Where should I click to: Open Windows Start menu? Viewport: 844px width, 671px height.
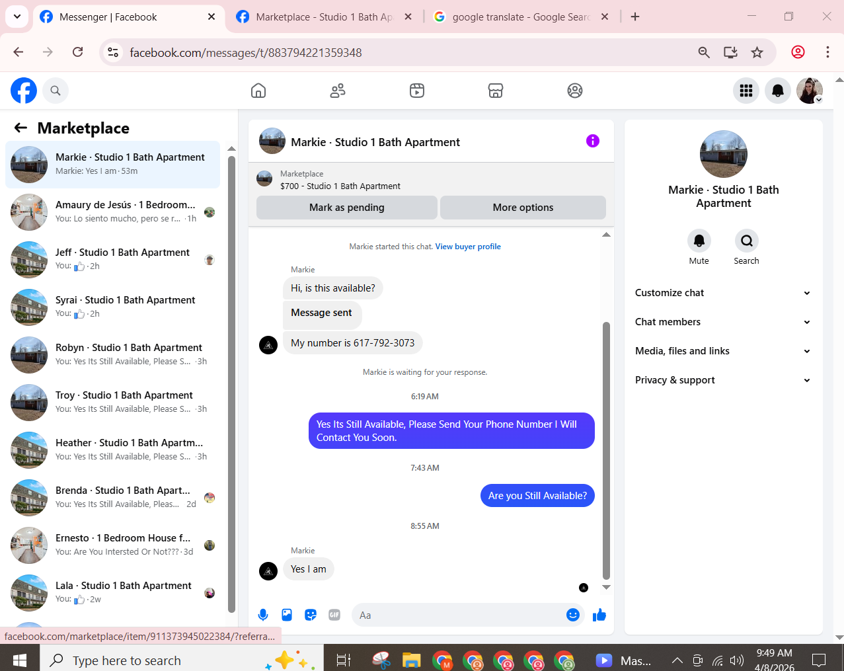[20, 660]
